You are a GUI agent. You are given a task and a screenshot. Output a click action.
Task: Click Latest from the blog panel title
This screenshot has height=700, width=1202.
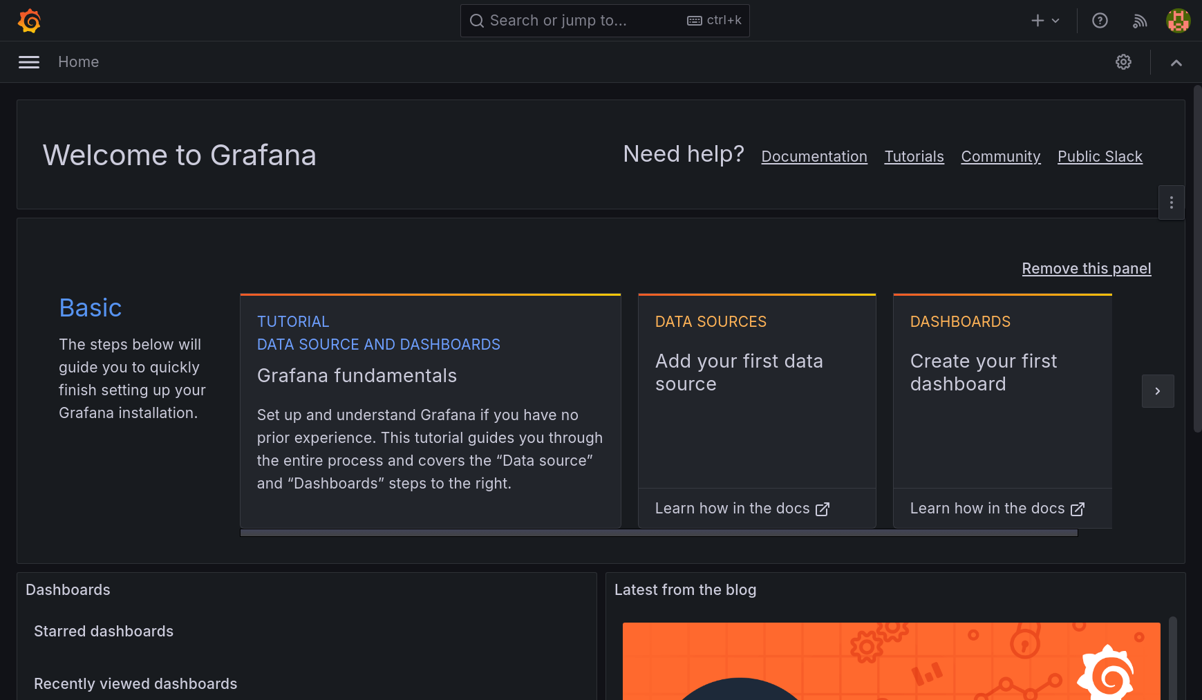coord(685,590)
